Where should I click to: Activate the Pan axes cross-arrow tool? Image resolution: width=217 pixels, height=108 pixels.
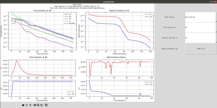[35, 105]
